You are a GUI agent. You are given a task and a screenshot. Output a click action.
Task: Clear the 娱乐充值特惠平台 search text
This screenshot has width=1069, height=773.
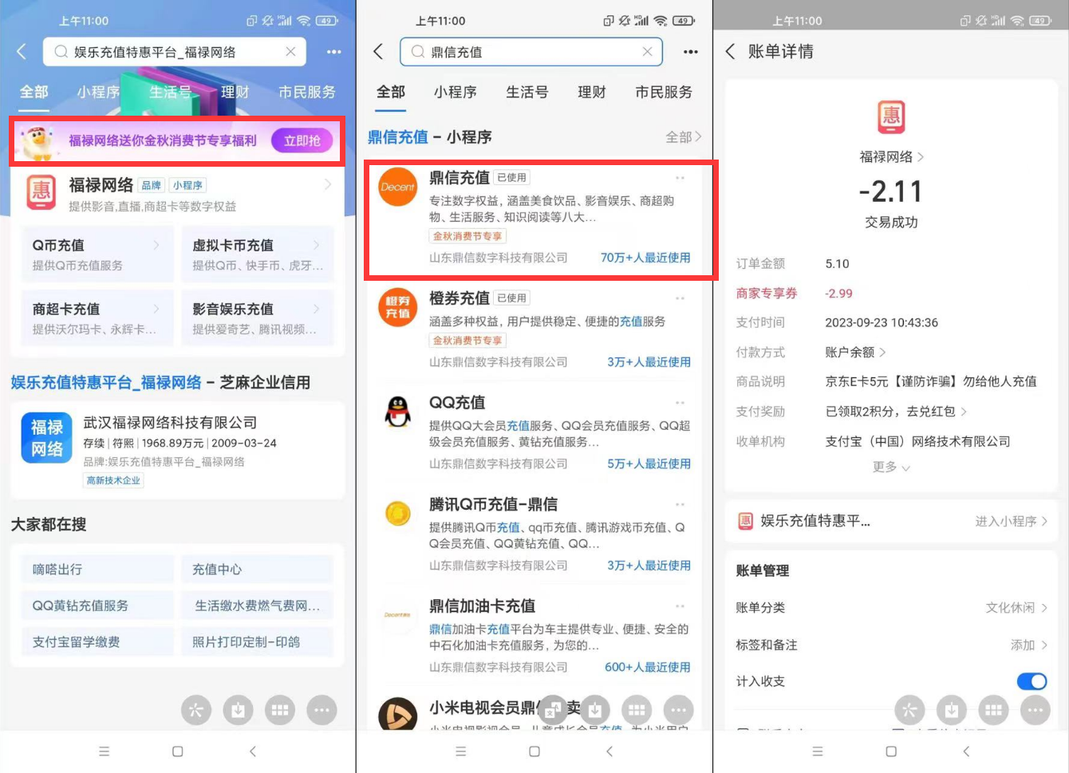point(290,52)
